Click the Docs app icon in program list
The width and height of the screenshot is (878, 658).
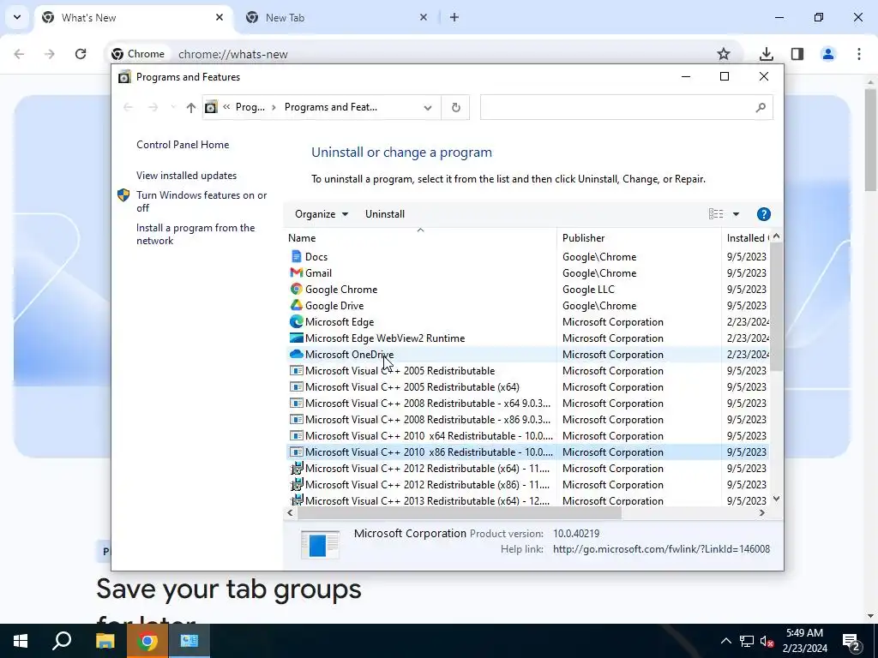point(296,257)
